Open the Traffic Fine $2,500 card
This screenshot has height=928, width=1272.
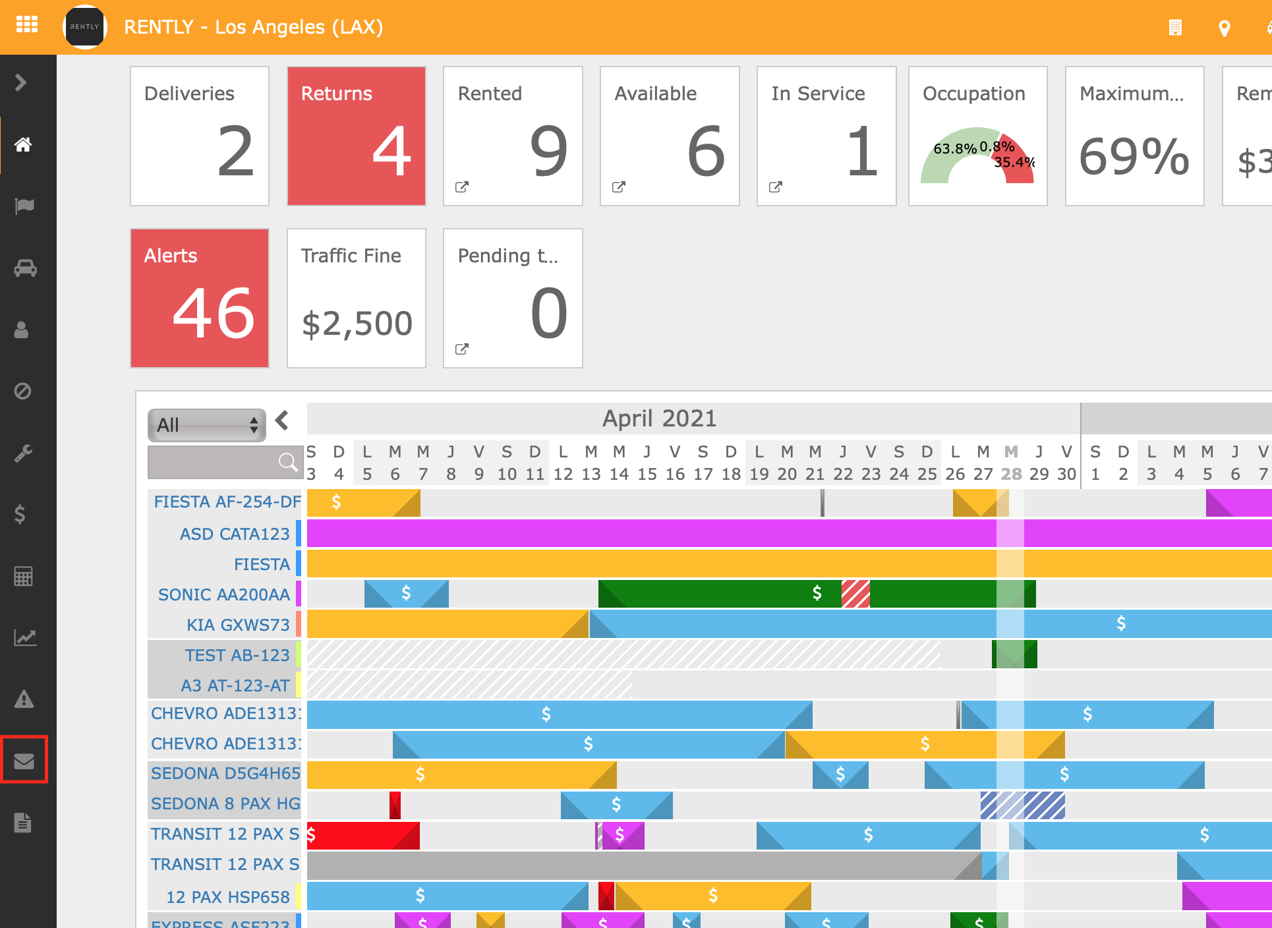pyautogui.click(x=357, y=298)
